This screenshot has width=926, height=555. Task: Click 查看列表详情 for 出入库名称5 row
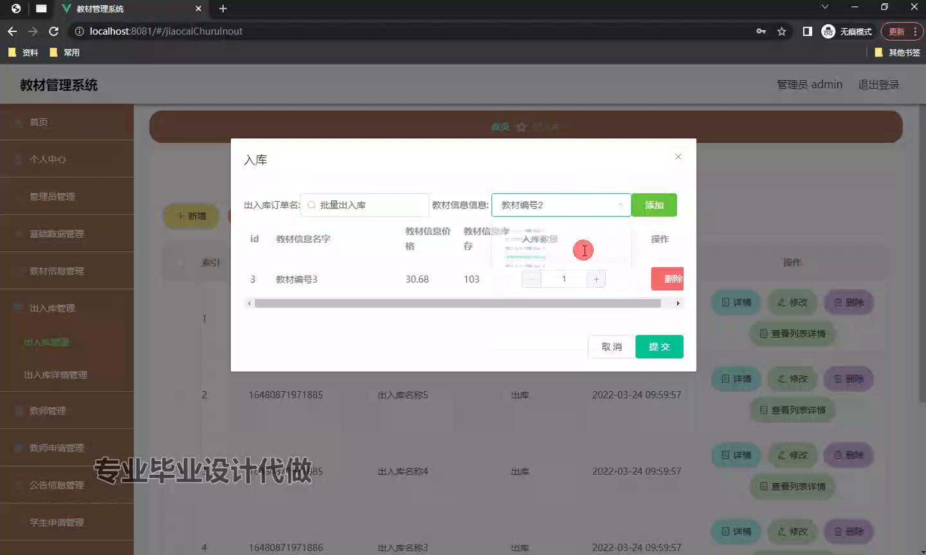pos(792,410)
